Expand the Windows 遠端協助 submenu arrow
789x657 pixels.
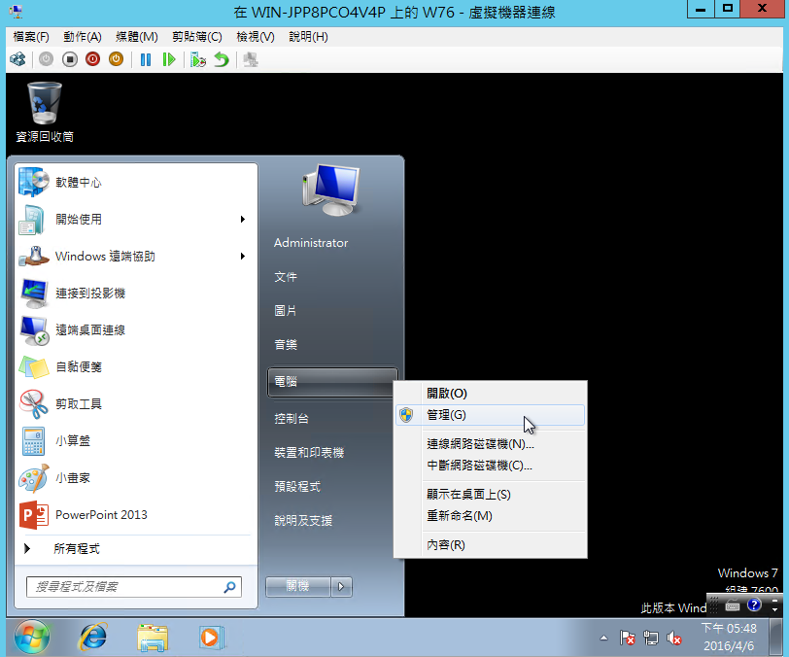click(x=243, y=257)
